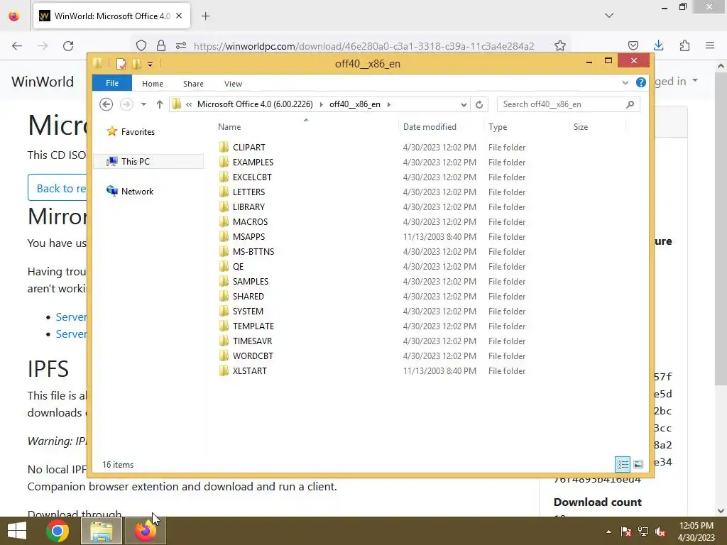Show hidden tray icons arrow

click(x=608, y=532)
